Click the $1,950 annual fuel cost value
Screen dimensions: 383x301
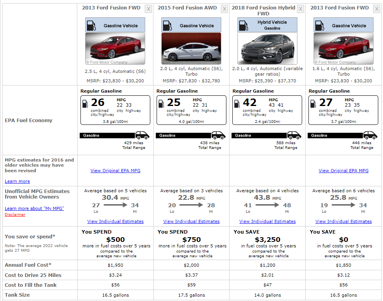click(115, 265)
